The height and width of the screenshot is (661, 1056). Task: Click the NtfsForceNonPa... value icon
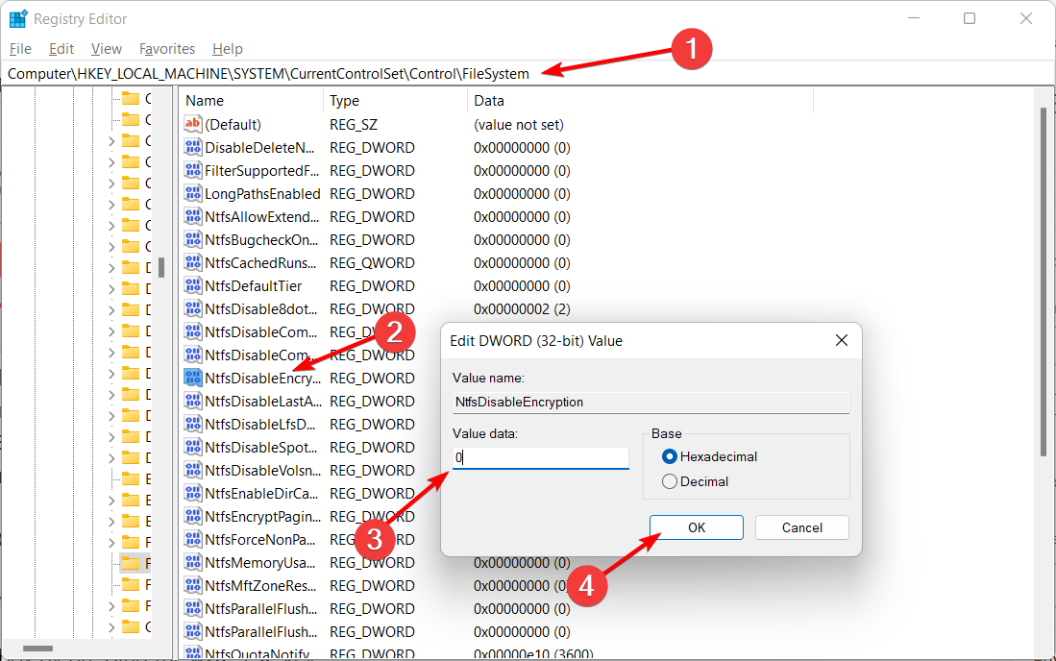192,539
